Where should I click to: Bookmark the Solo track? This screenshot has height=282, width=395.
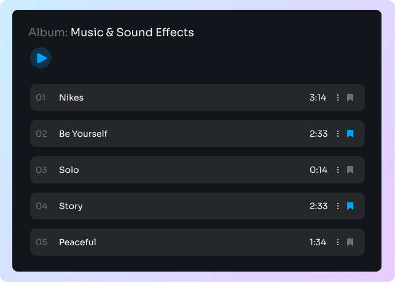pyautogui.click(x=350, y=170)
